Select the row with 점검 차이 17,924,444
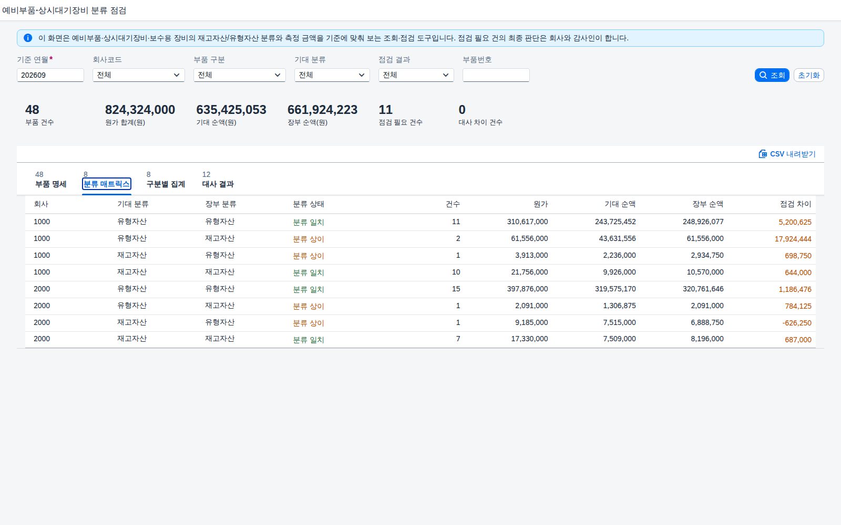 tap(420, 239)
